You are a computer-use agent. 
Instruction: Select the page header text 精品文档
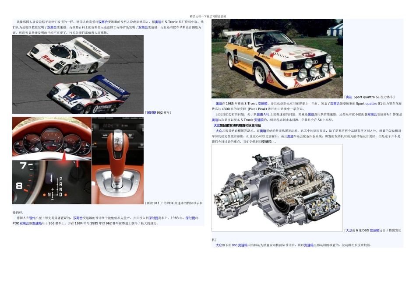(x=196, y=17)
